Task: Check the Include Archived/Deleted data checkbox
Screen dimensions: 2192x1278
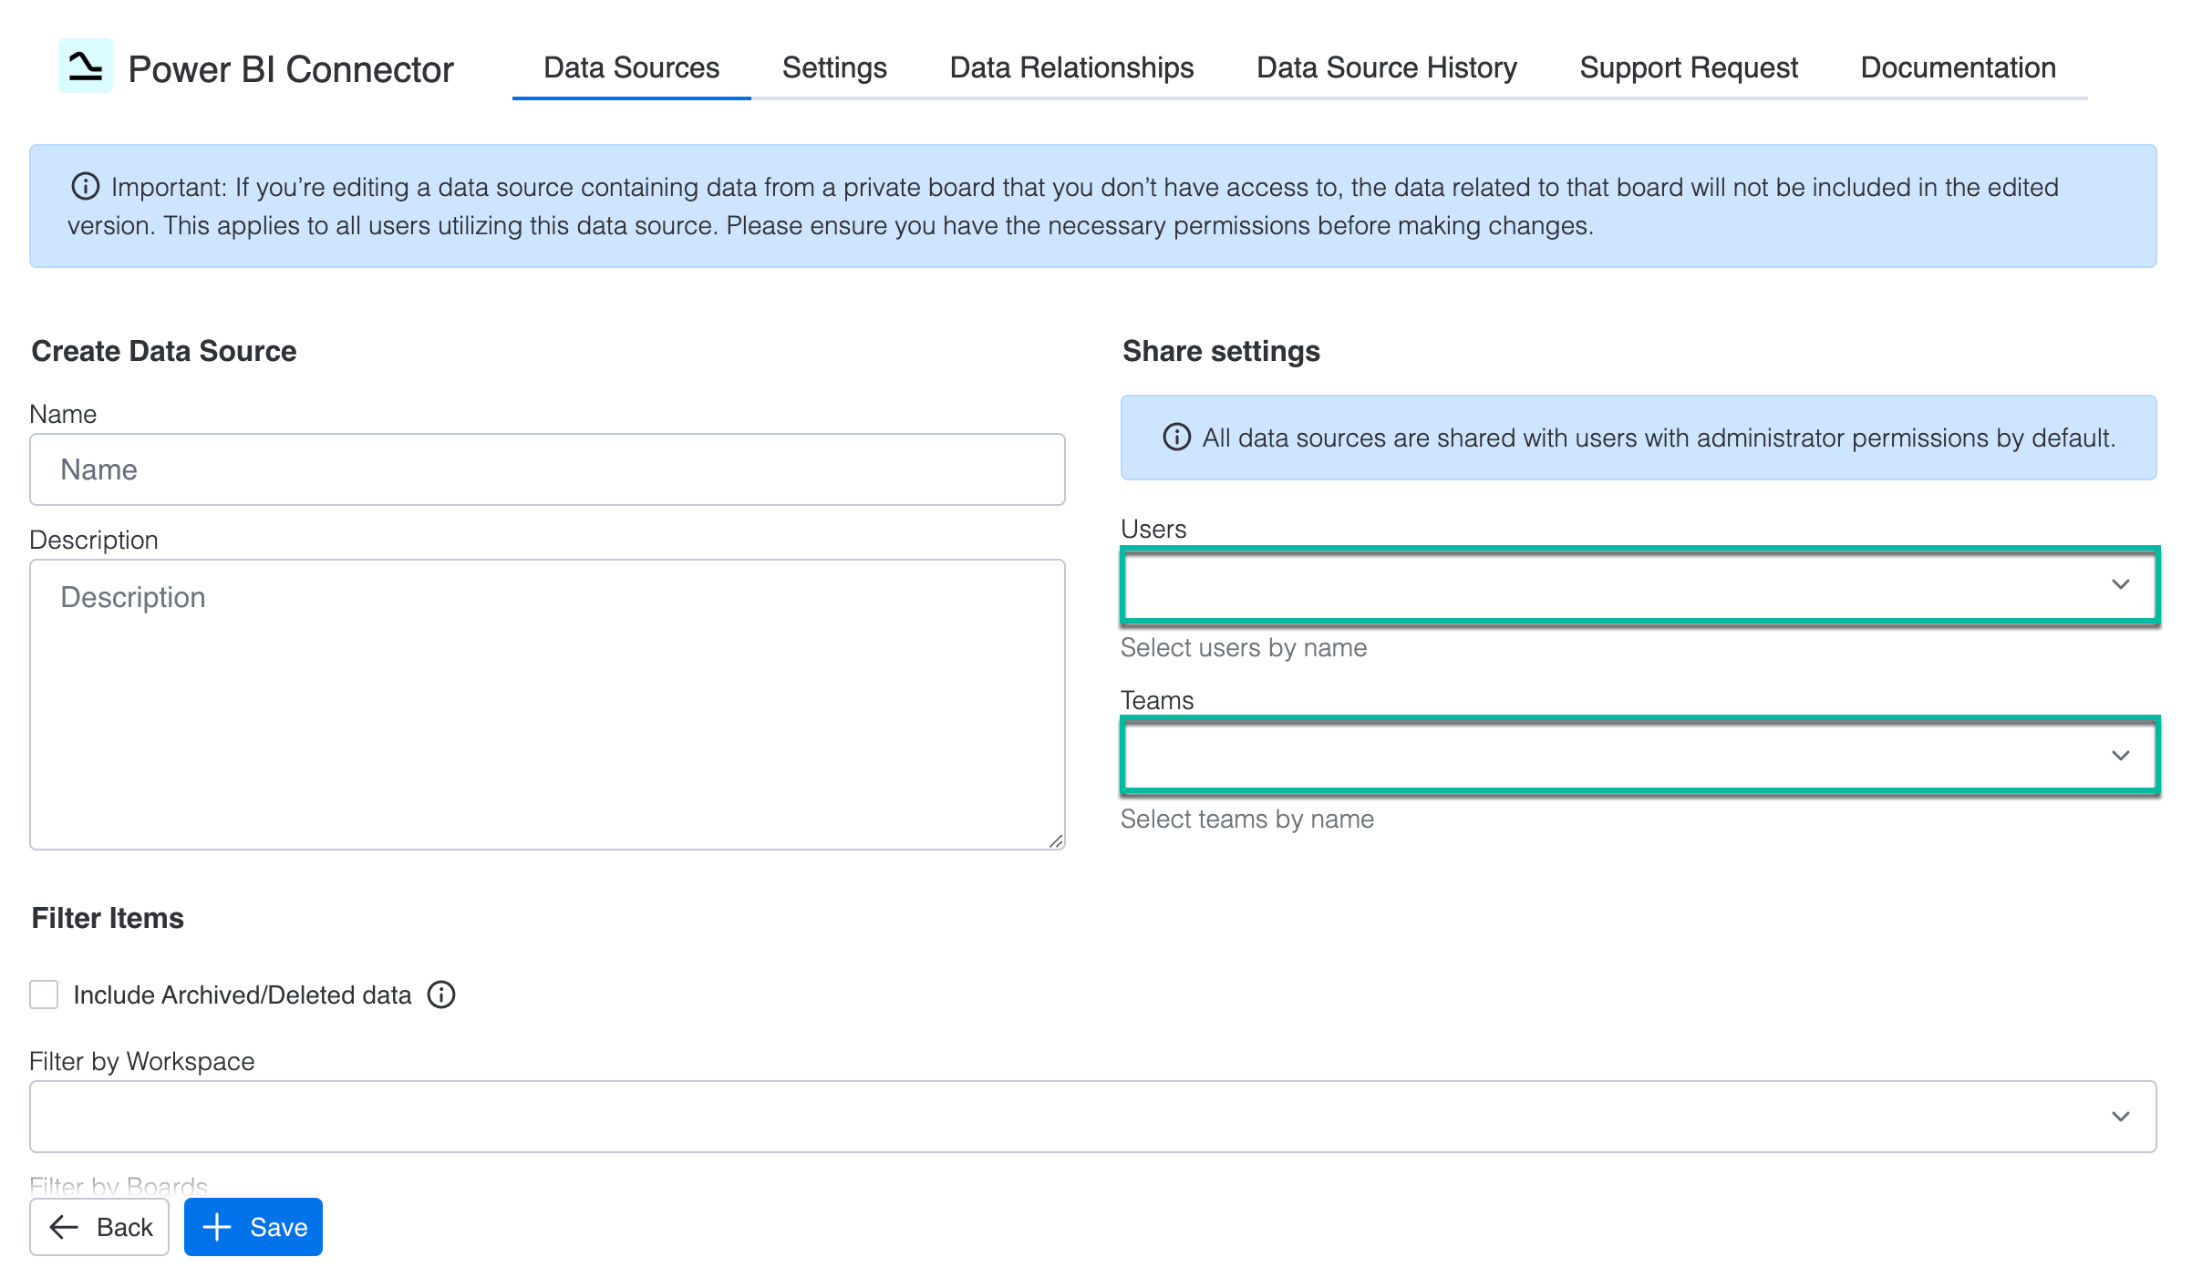Action: pyautogui.click(x=43, y=995)
